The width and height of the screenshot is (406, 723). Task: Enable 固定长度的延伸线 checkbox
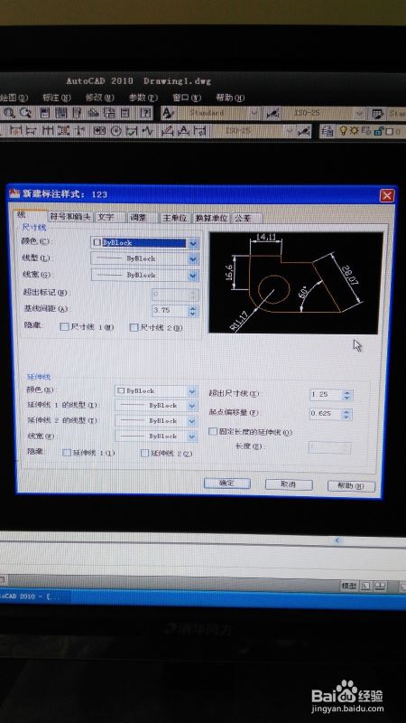pos(213,432)
